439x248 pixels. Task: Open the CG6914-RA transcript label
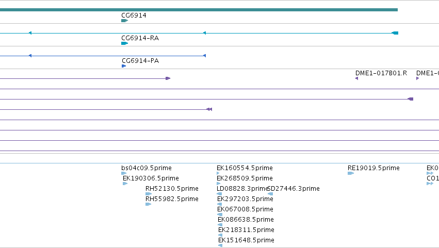point(140,38)
